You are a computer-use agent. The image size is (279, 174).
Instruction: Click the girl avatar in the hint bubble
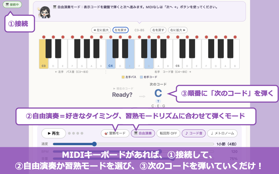pos(45,12)
